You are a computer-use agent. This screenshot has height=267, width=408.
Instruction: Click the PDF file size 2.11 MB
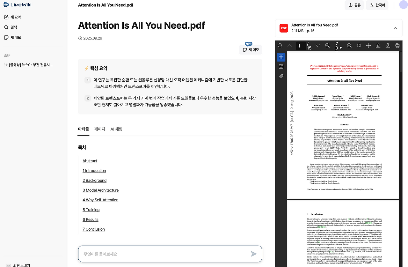(x=298, y=31)
